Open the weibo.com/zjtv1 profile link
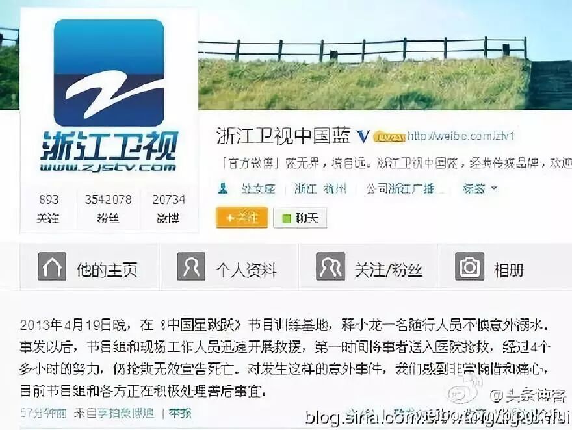The image size is (572, 430). click(461, 136)
